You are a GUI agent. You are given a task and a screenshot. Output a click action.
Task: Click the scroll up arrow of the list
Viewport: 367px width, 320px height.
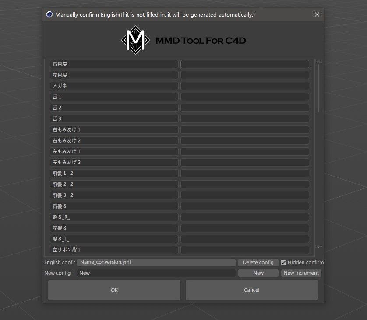[318, 62]
